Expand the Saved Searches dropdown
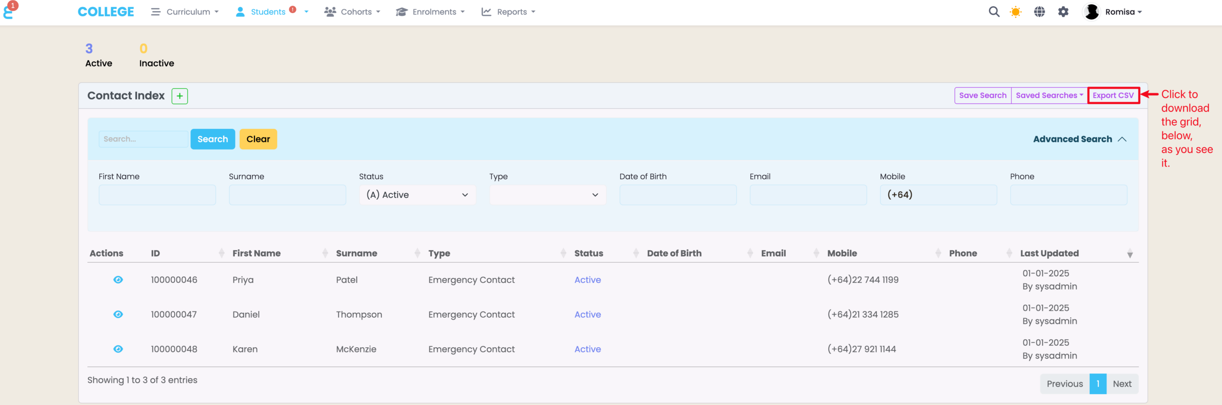The image size is (1222, 405). tap(1049, 96)
